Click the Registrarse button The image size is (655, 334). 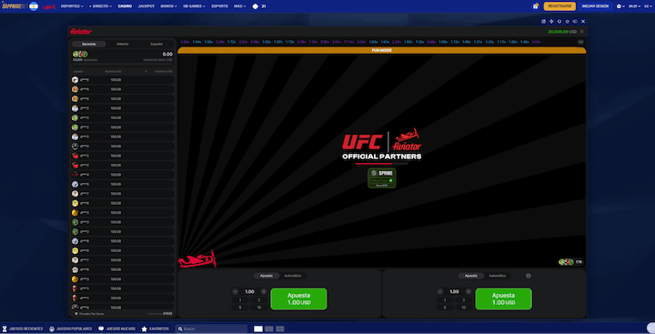coord(559,6)
